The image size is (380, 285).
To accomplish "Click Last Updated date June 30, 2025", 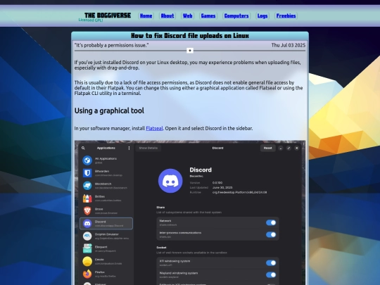I will coord(222,188).
